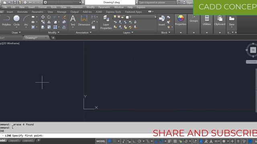Switch to the Layout2 tab

[28, 140]
